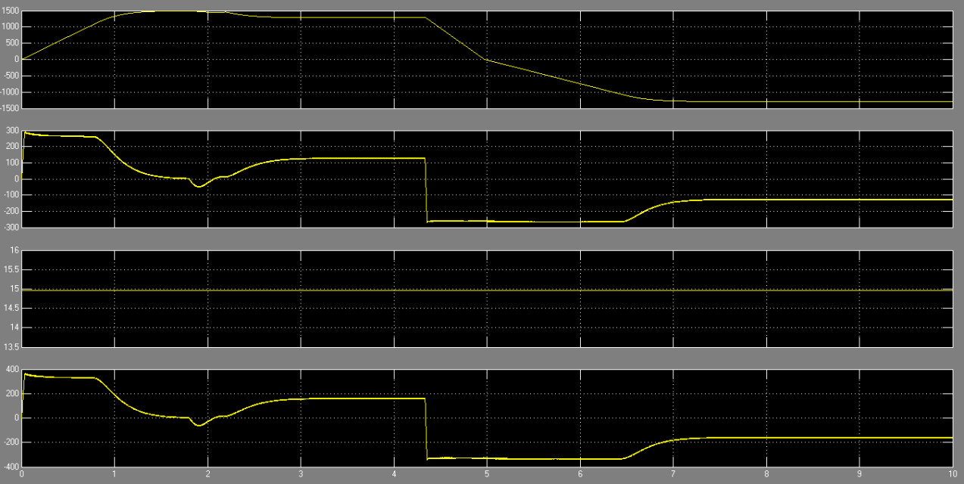Click the time-axis label 3
Screen dimensions: 964x484
coord(301,474)
